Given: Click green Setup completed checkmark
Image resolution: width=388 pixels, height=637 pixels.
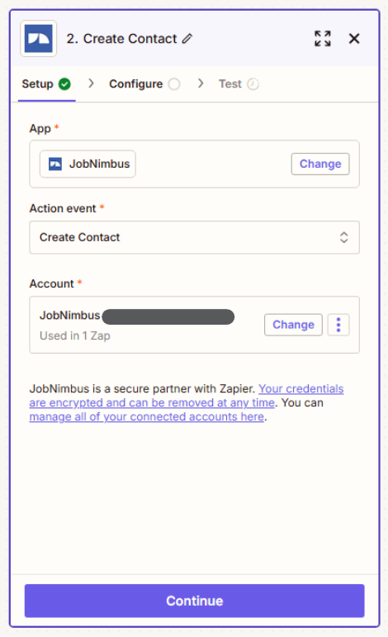Looking at the screenshot, I should pos(64,84).
